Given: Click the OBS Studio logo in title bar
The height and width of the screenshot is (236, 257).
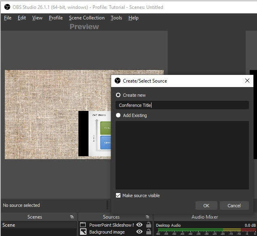Looking at the screenshot, I should point(6,7).
